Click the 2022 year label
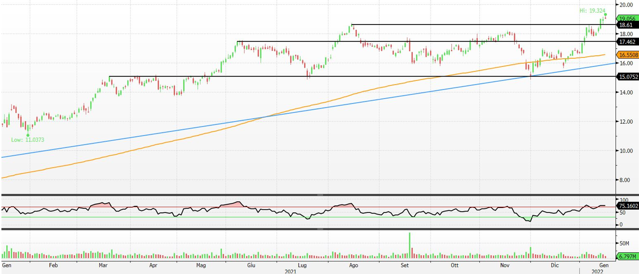Screen dimensions: 639x274 coord(597,271)
